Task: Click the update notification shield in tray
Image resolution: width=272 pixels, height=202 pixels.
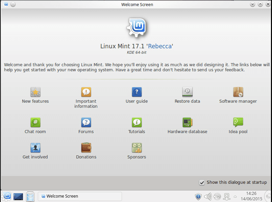Action: (x=198, y=196)
